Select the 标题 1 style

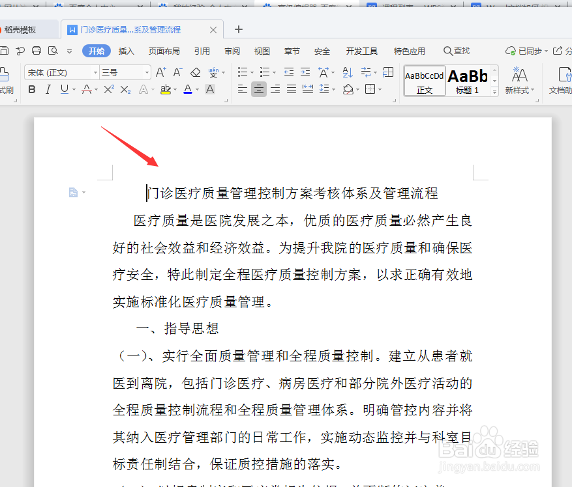pos(468,81)
